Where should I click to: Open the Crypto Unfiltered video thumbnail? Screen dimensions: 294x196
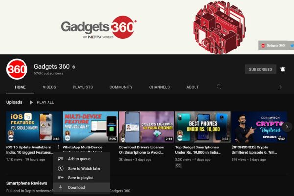(x=259, y=127)
